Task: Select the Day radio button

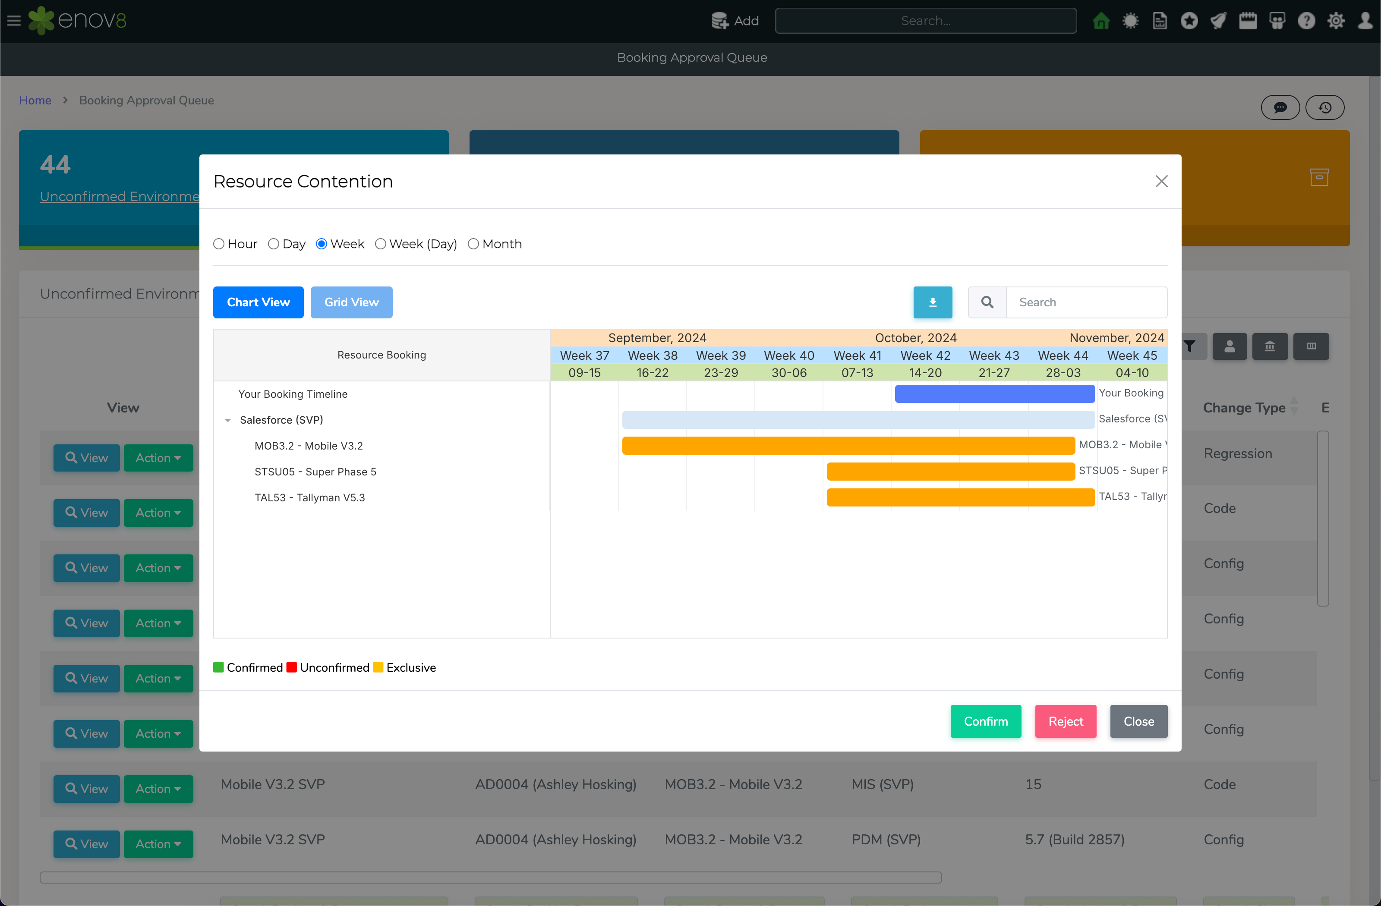Action: pos(273,244)
